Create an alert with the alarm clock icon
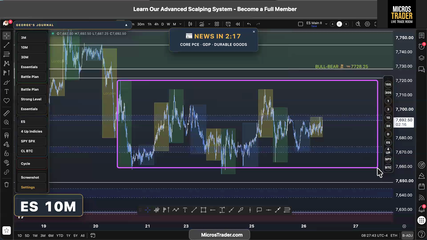Image resolution: width=427 pixels, height=240 pixels. coord(228,24)
